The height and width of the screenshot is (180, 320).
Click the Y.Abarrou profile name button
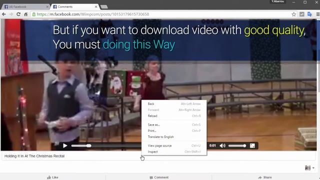point(278,1)
